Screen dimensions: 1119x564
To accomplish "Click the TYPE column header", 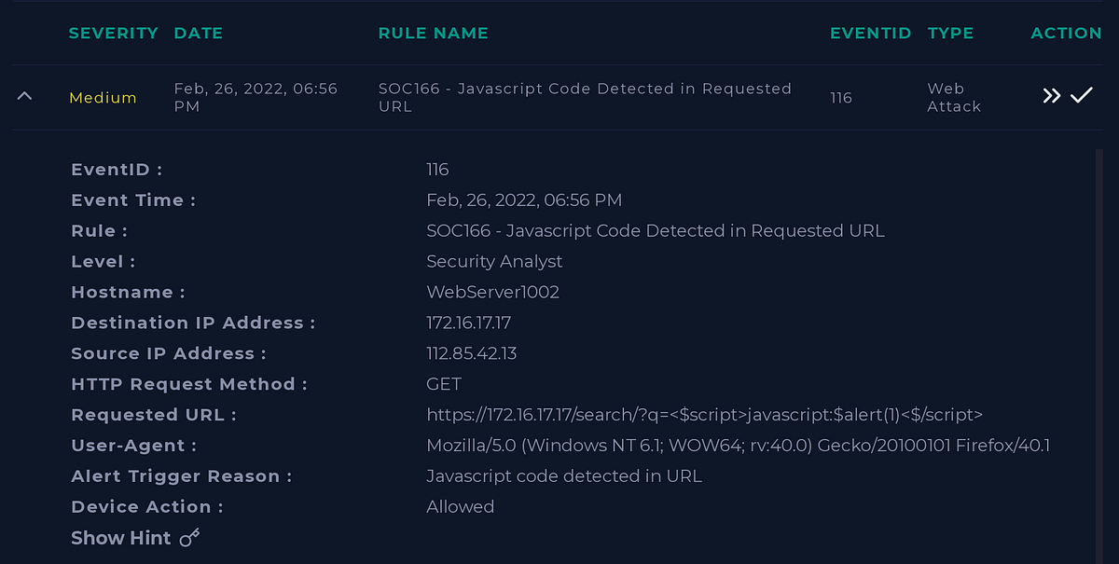I will coord(950,33).
